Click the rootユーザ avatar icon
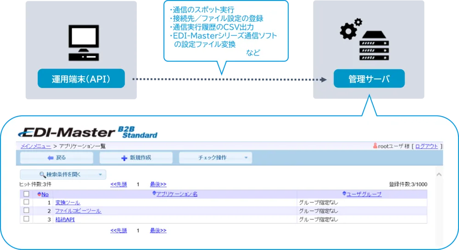459x250 pixels. [x=375, y=146]
